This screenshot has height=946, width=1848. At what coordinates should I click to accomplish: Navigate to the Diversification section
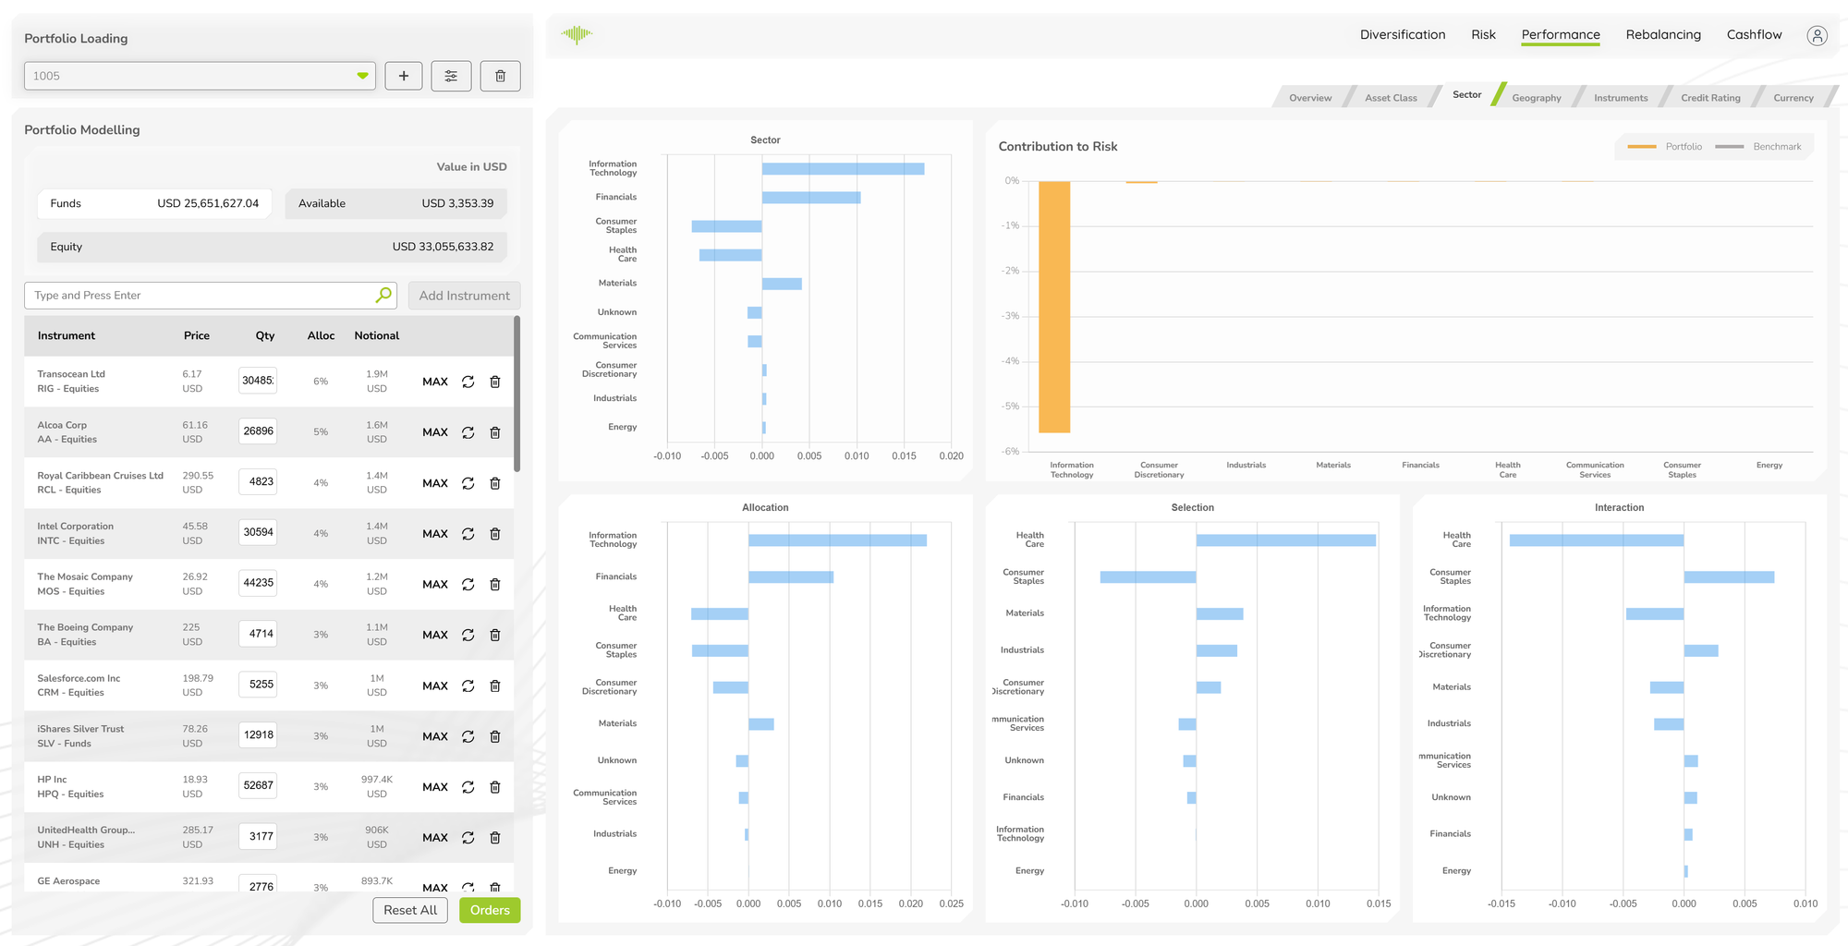pos(1403,34)
